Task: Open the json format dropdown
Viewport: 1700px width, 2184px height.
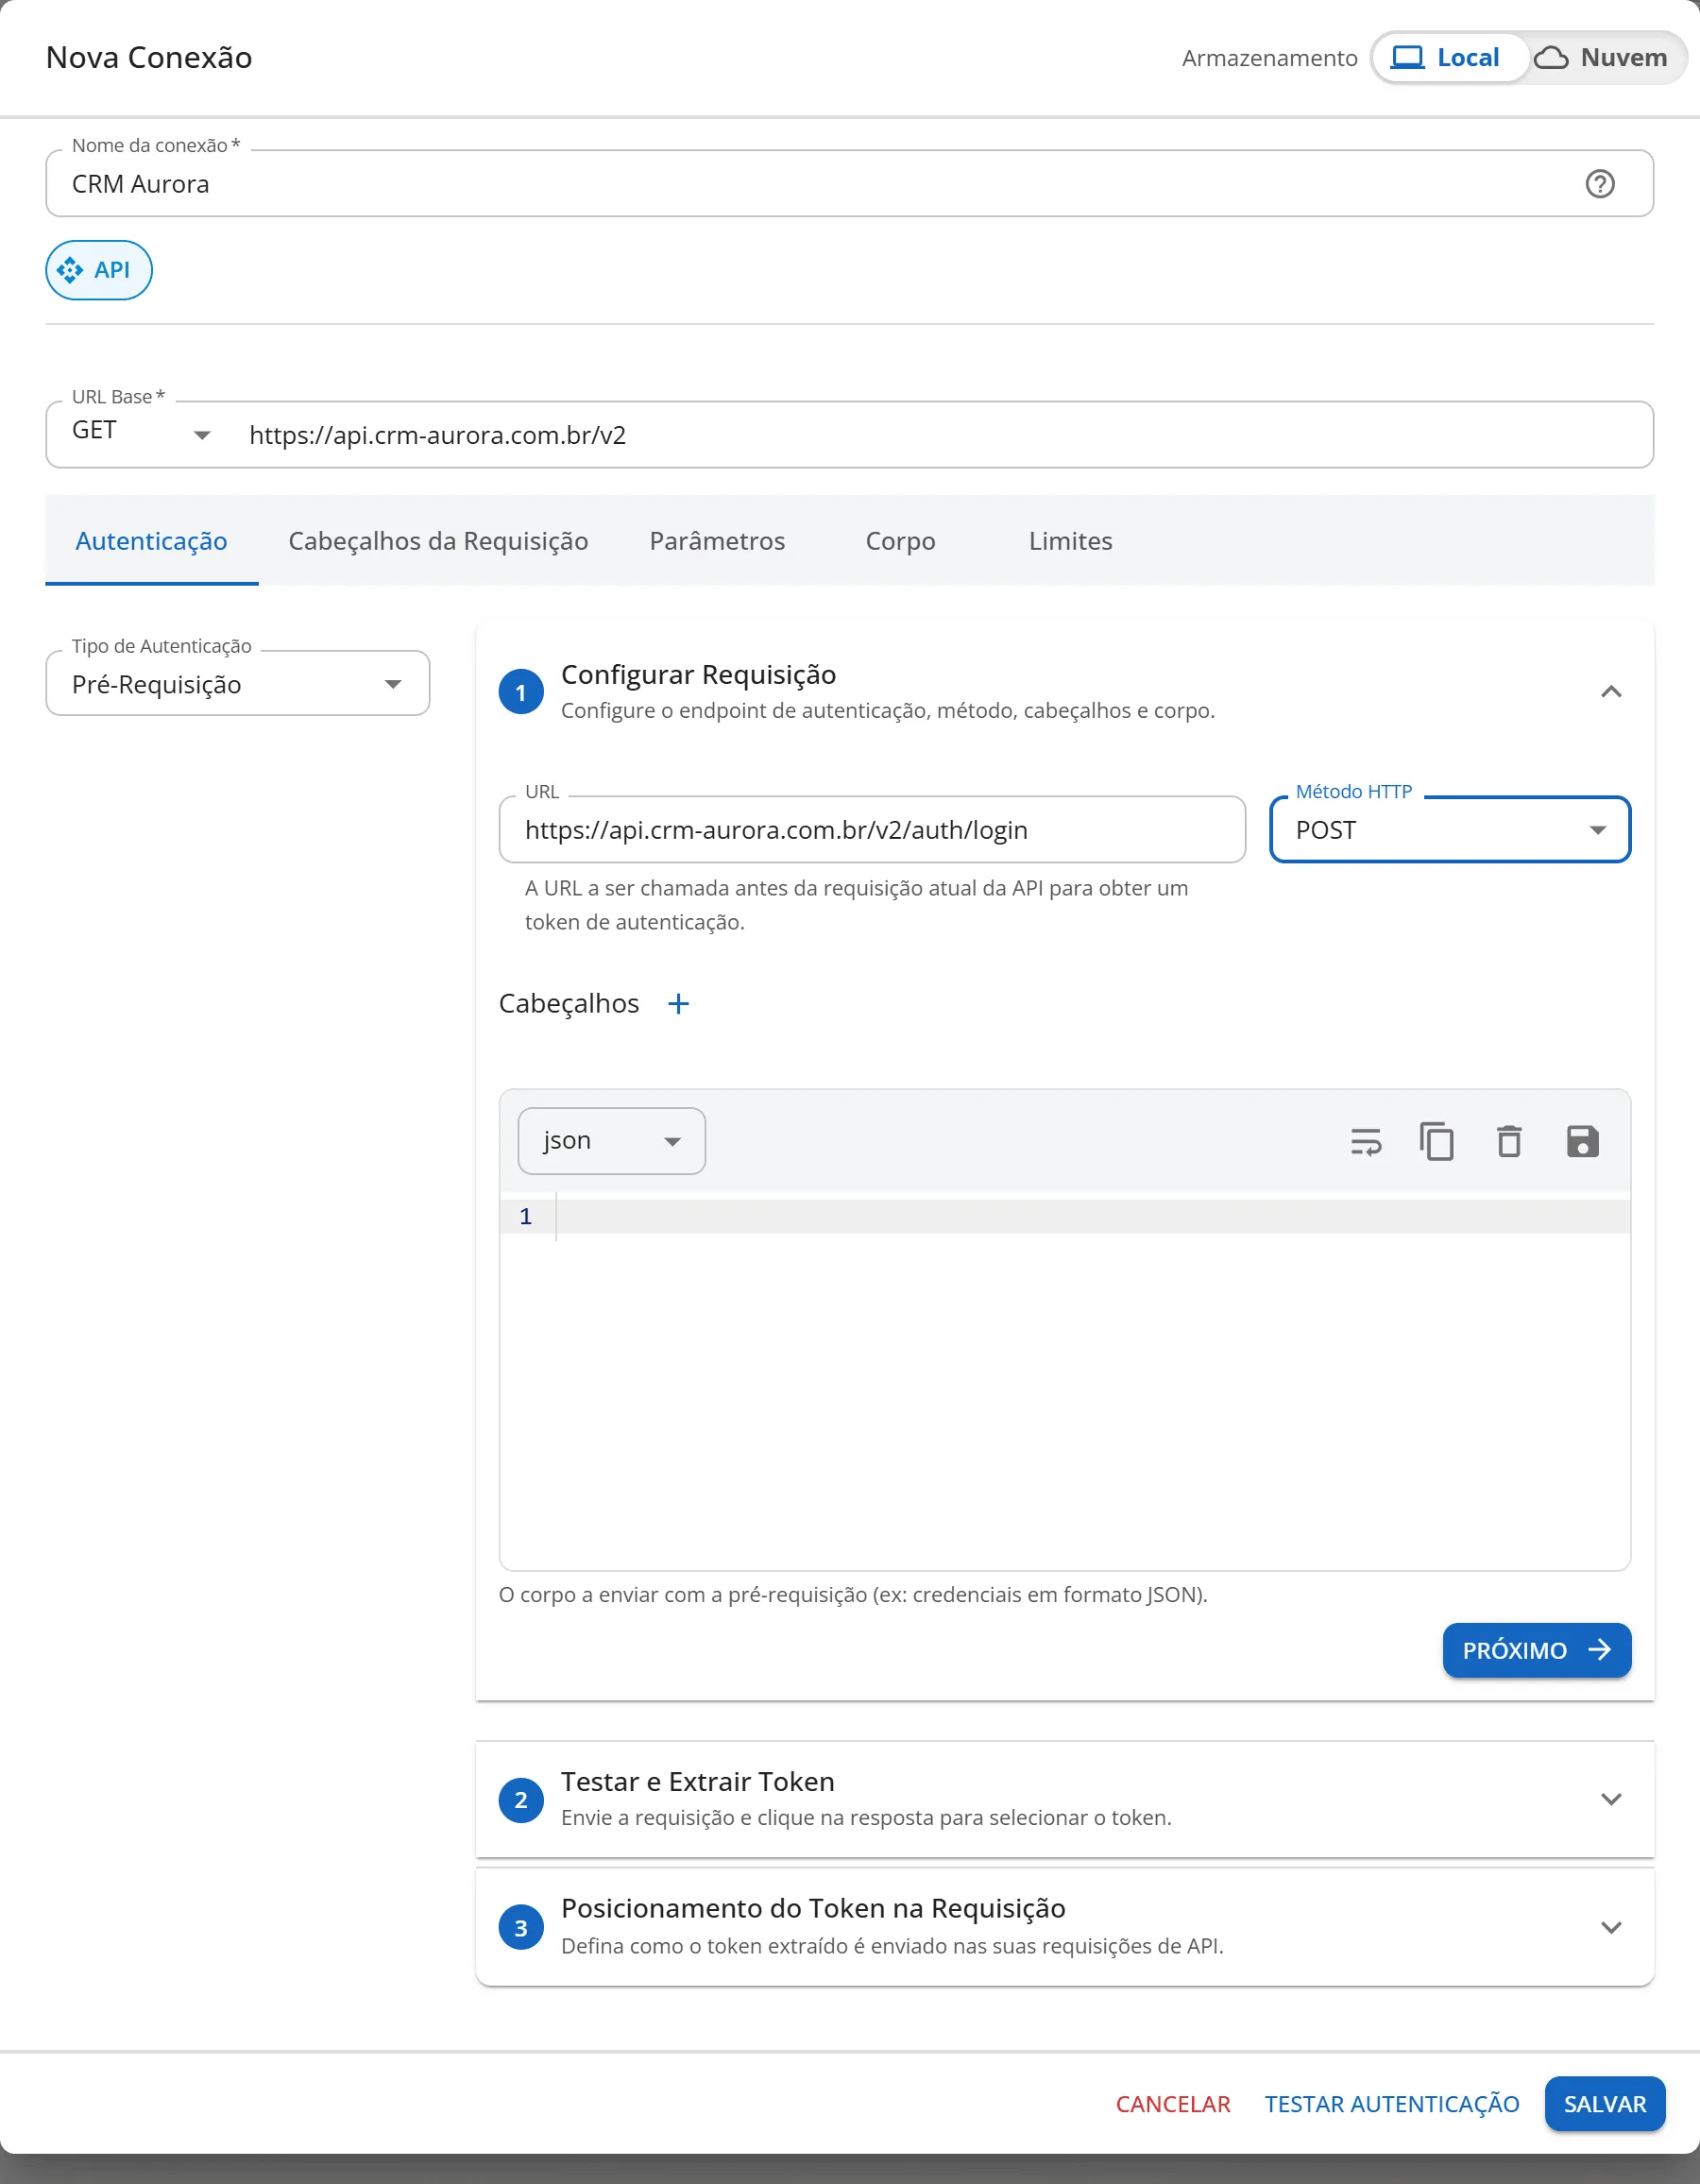Action: point(611,1141)
